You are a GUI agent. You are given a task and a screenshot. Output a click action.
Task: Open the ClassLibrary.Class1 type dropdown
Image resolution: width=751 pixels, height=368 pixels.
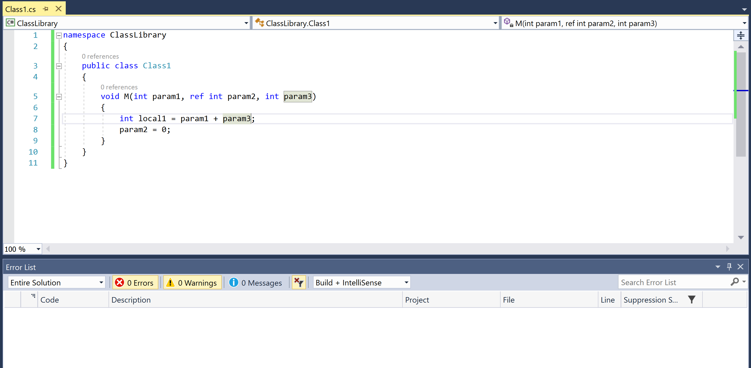coord(495,23)
